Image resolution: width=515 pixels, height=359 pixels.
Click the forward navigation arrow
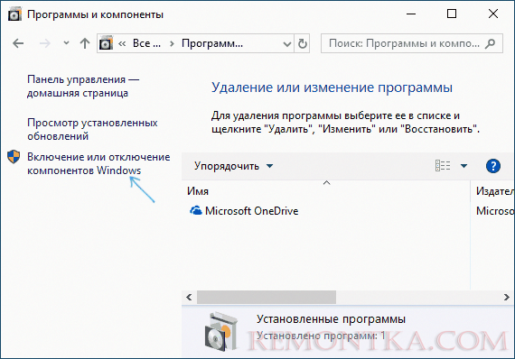coord(45,43)
